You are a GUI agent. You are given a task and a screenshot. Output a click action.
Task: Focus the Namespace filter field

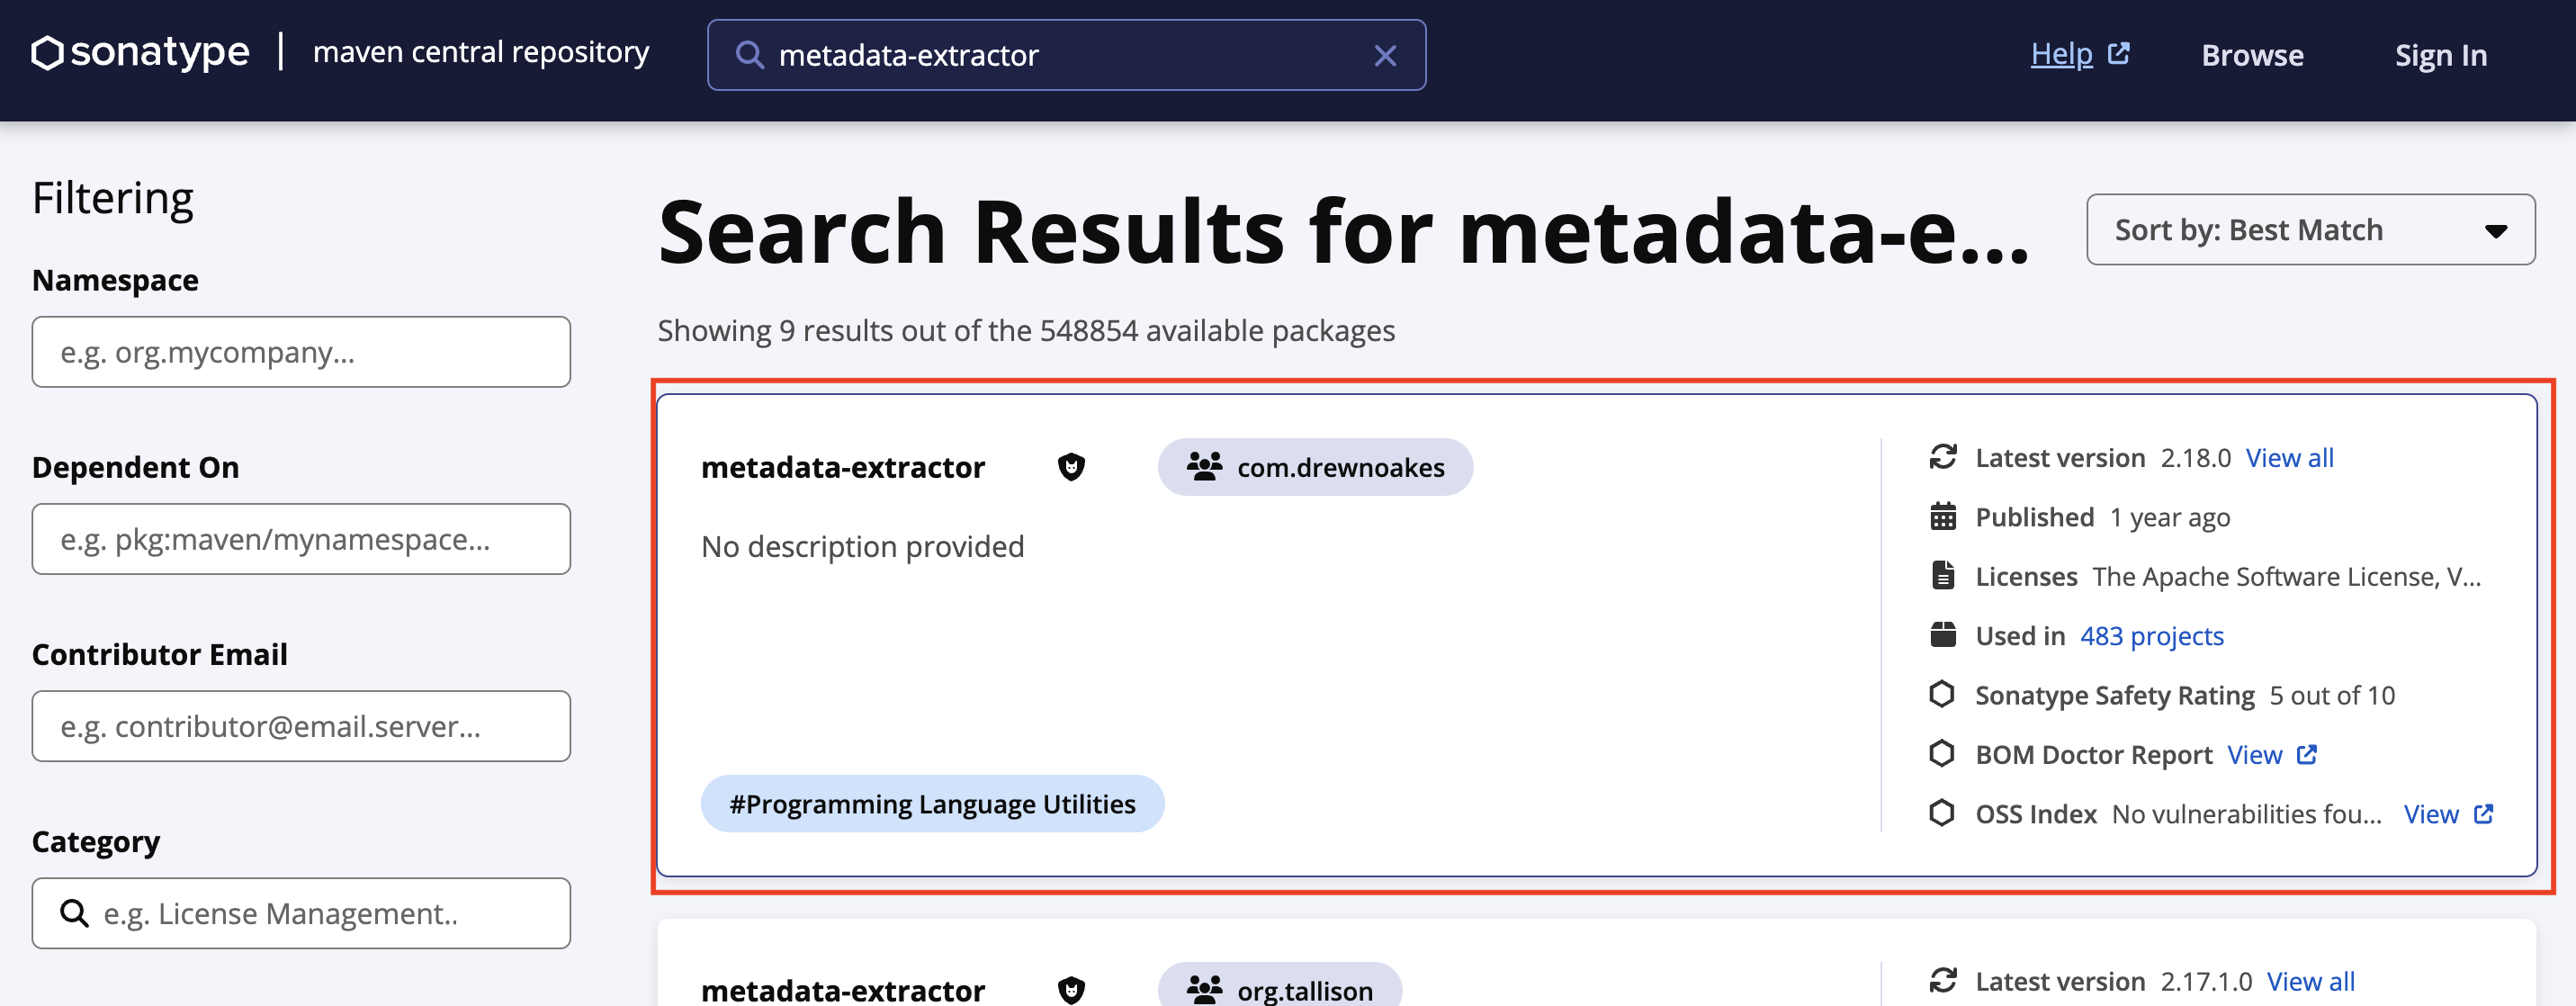[301, 352]
